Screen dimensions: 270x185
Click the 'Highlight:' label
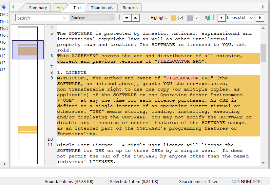point(159,18)
